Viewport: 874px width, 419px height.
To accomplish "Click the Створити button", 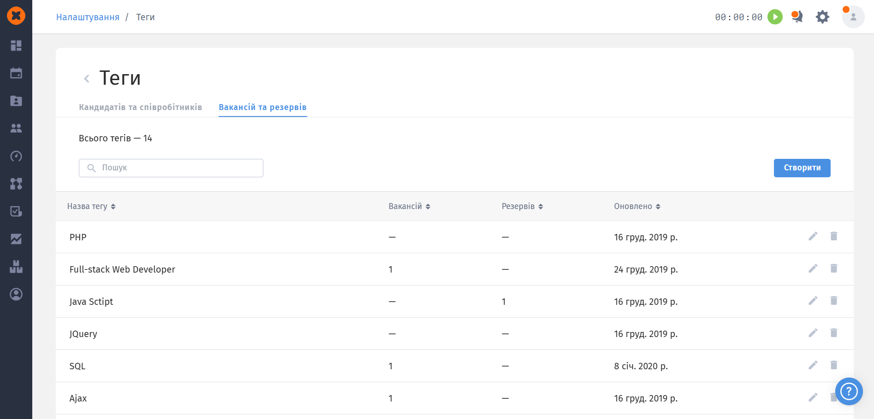I will (802, 168).
